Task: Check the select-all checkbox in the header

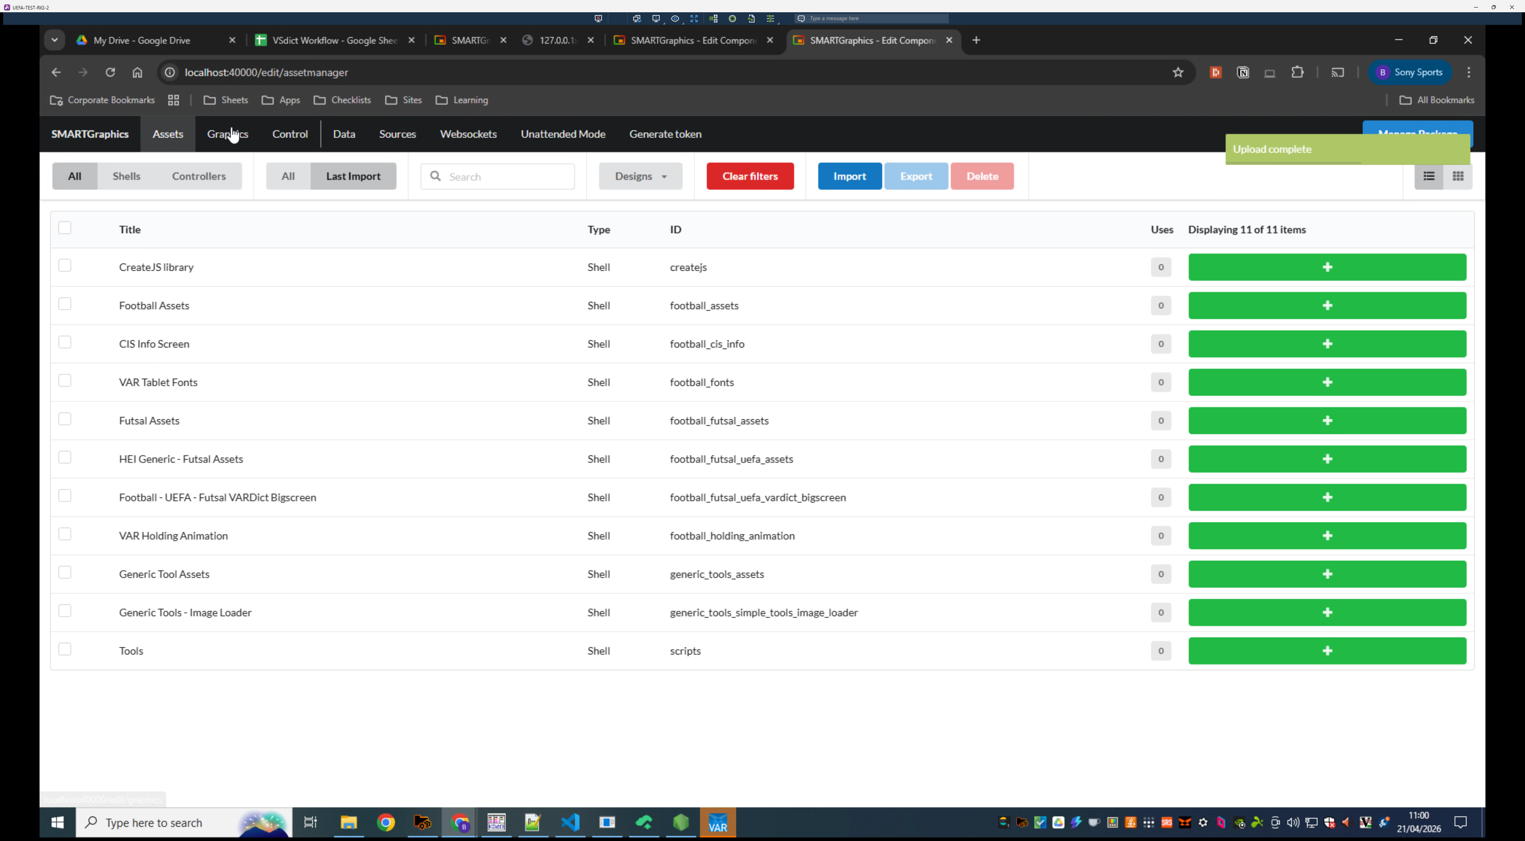Action: pos(65,228)
